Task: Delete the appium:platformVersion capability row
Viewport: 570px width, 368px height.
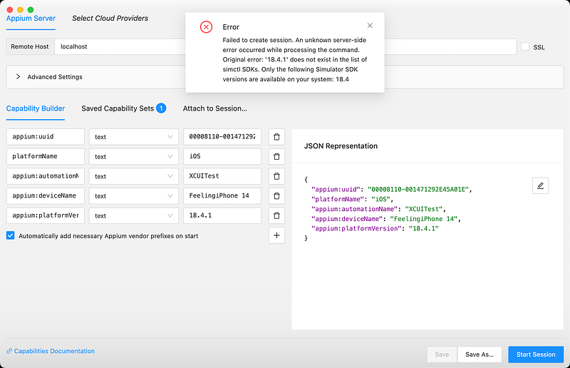Action: pos(276,215)
